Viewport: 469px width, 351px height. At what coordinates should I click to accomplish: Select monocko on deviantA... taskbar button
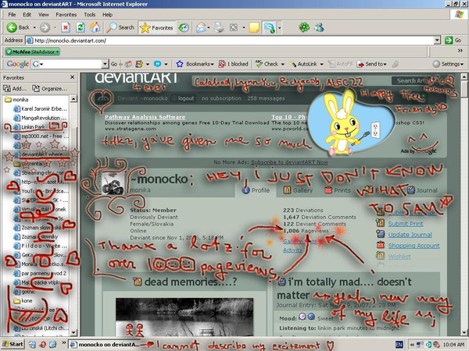(105, 345)
